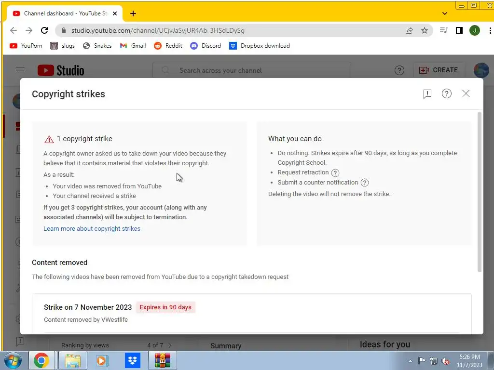Bookmark this tab with star icon
The height and width of the screenshot is (370, 494).
tap(425, 30)
